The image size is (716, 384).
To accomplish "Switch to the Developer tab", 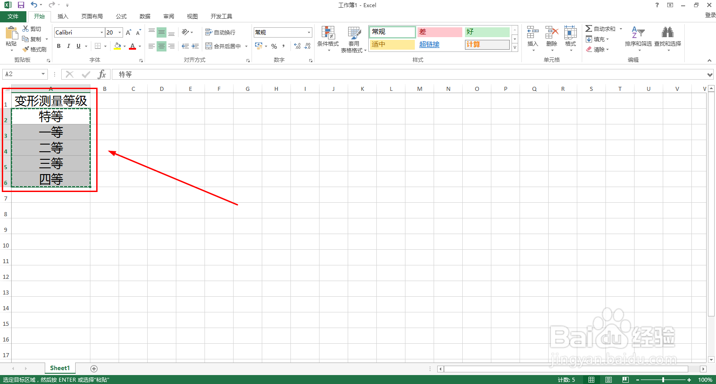I will [222, 17].
